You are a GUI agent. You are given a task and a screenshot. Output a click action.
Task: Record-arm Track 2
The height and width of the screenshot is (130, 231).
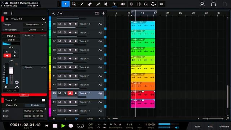(x=70, y=41)
